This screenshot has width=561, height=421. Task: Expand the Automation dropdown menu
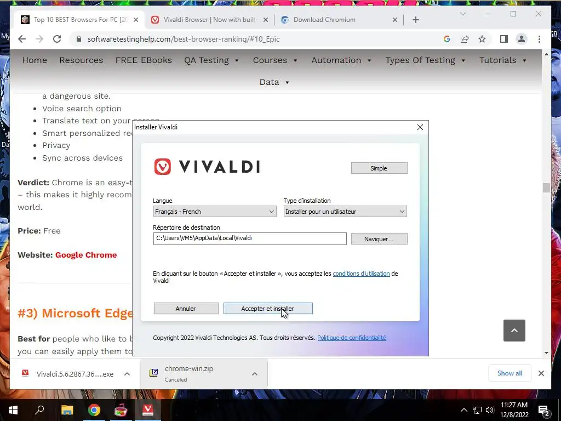pyautogui.click(x=341, y=60)
